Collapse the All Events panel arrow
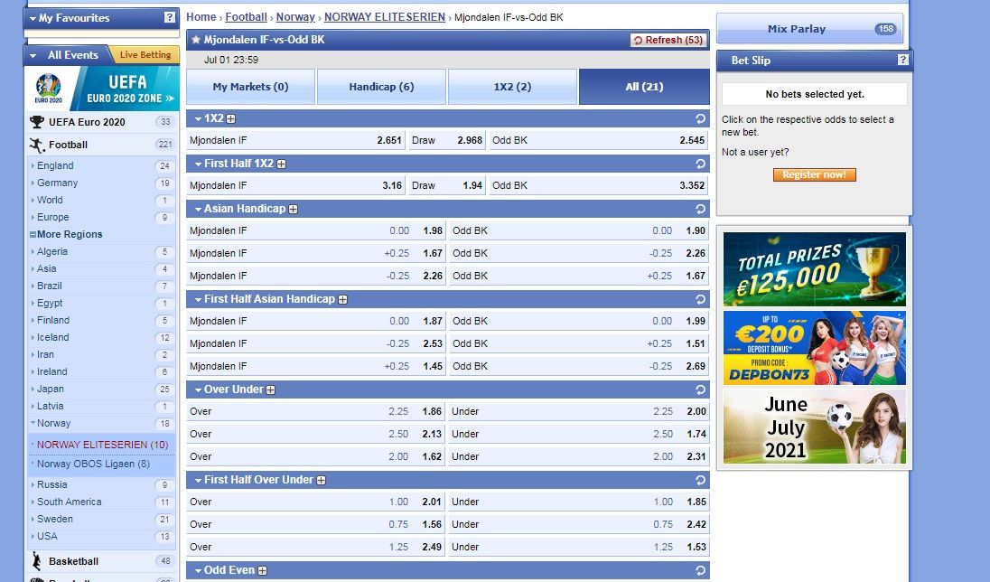The width and height of the screenshot is (990, 582). (x=33, y=55)
